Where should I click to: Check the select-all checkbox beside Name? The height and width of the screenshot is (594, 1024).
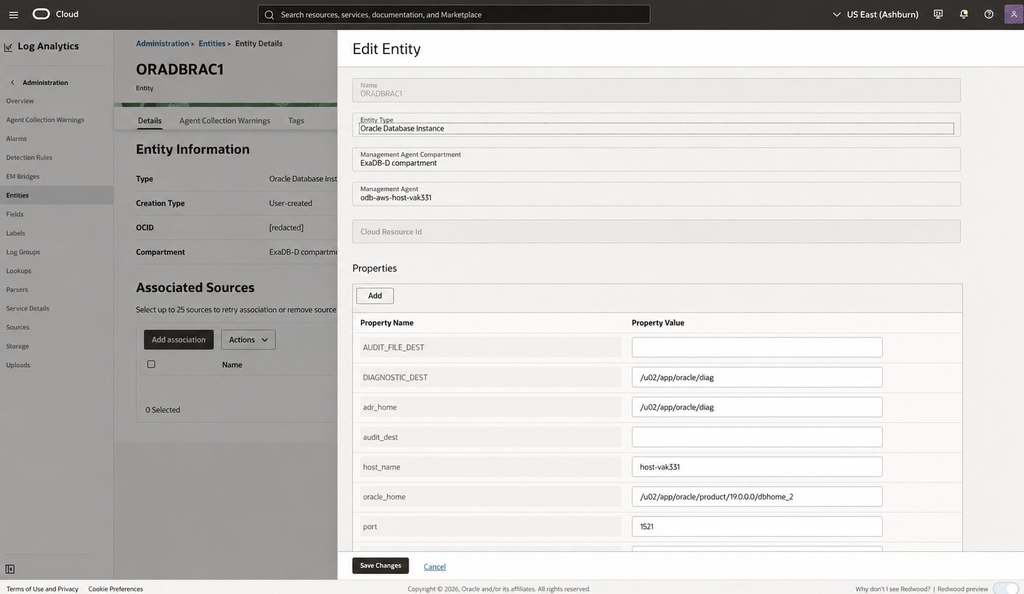(x=151, y=364)
